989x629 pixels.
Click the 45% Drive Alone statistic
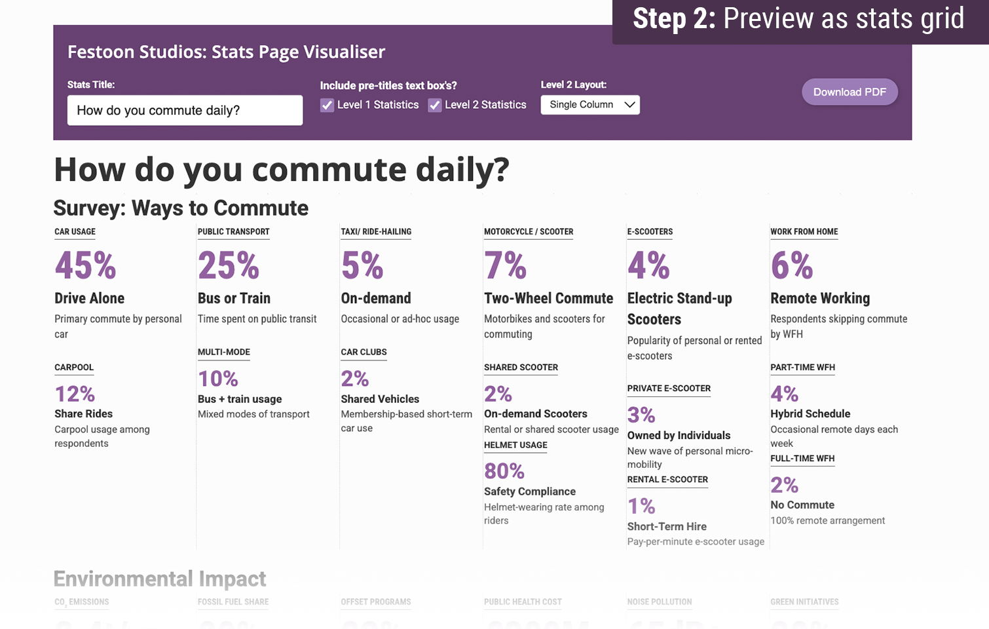pyautogui.click(x=86, y=265)
